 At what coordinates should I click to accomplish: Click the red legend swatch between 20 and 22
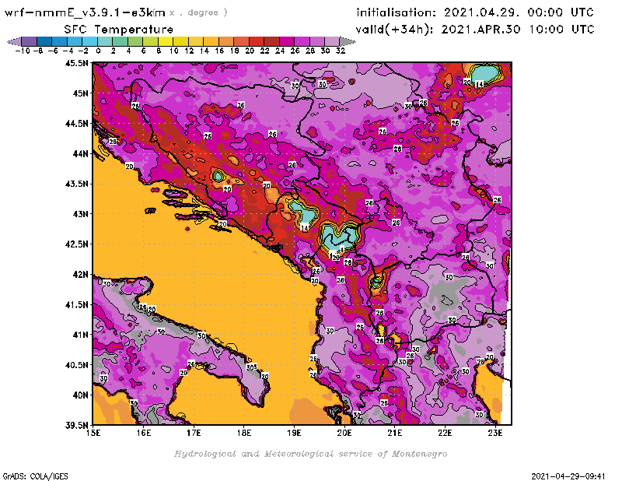(x=256, y=41)
